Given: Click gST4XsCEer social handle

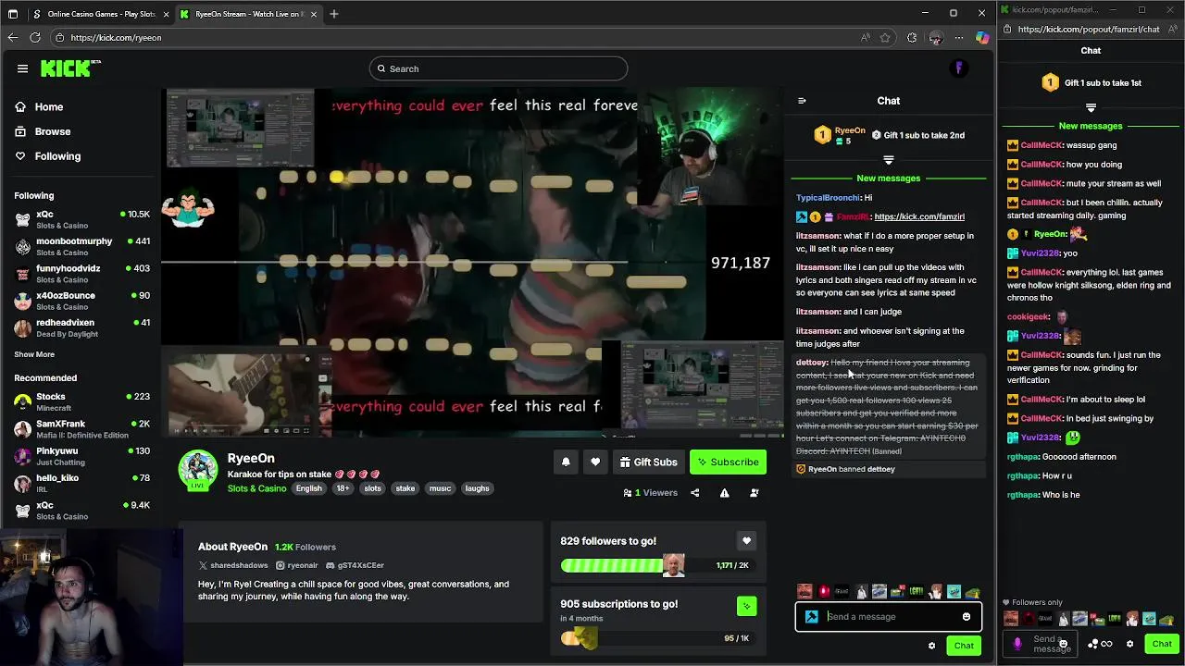Looking at the screenshot, I should [355, 565].
